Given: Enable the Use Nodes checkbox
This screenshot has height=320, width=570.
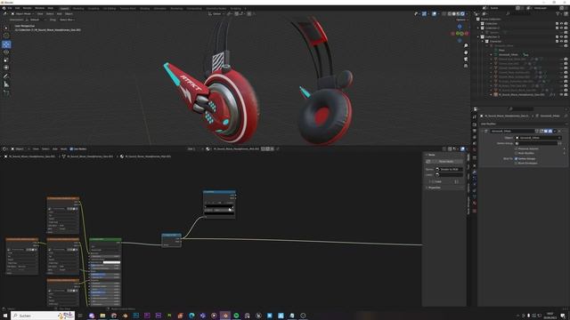Looking at the screenshot, I should [71, 148].
